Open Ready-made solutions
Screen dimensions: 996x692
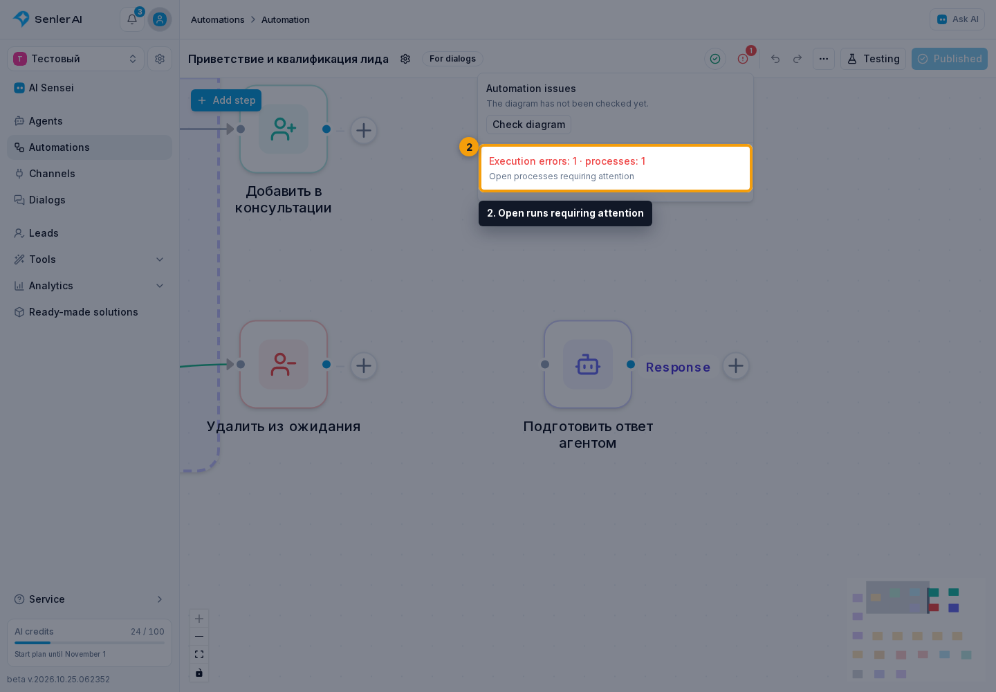click(x=89, y=312)
